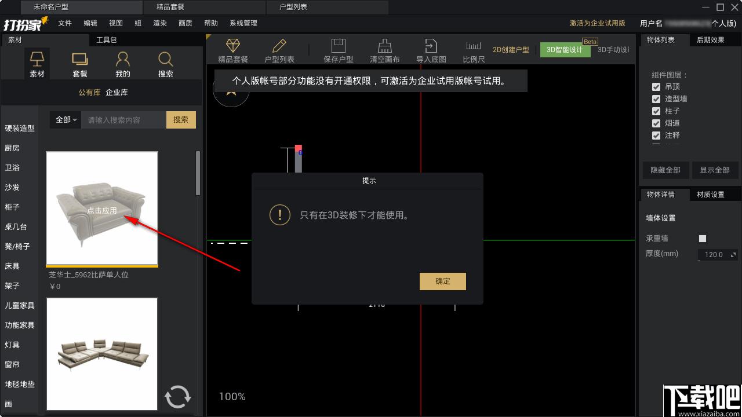Viewport: 742px width, 417px height.
Task: Select 沙发 category
Action: coord(12,188)
